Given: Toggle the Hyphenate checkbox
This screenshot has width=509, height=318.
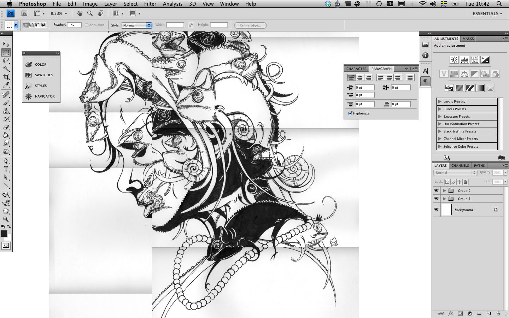Looking at the screenshot, I should [x=350, y=113].
